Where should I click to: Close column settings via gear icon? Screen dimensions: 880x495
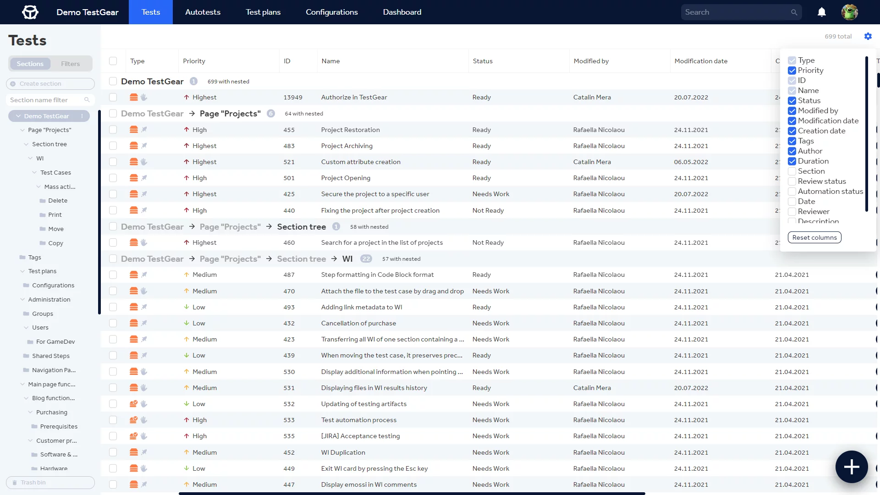(868, 36)
